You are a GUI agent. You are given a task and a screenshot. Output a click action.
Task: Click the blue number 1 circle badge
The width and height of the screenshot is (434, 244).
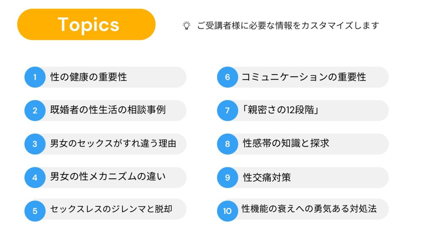click(x=35, y=77)
